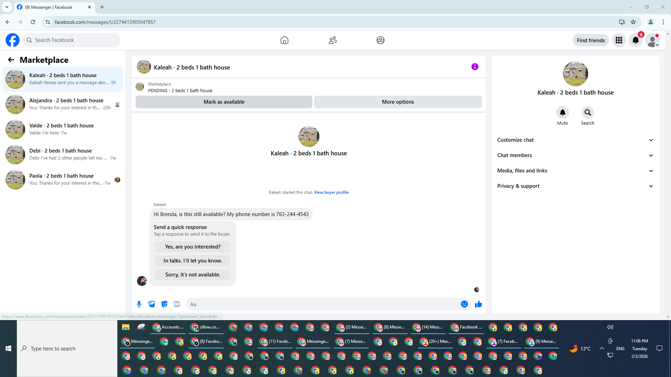Attach a file using the photo icon
This screenshot has height=377, width=671.
pos(152,304)
